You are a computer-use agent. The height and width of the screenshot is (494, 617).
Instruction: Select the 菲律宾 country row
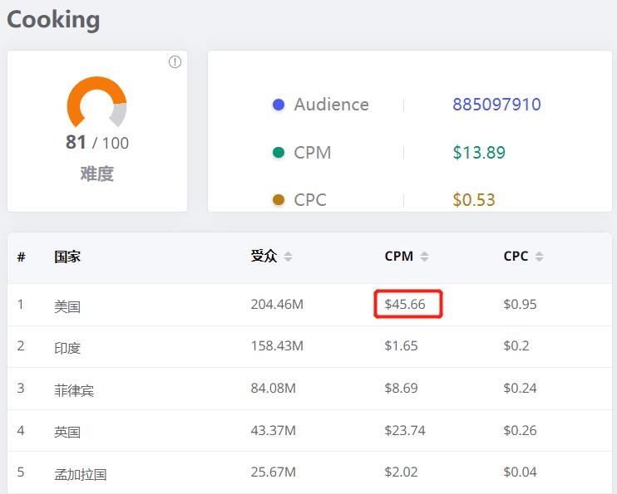(74, 389)
